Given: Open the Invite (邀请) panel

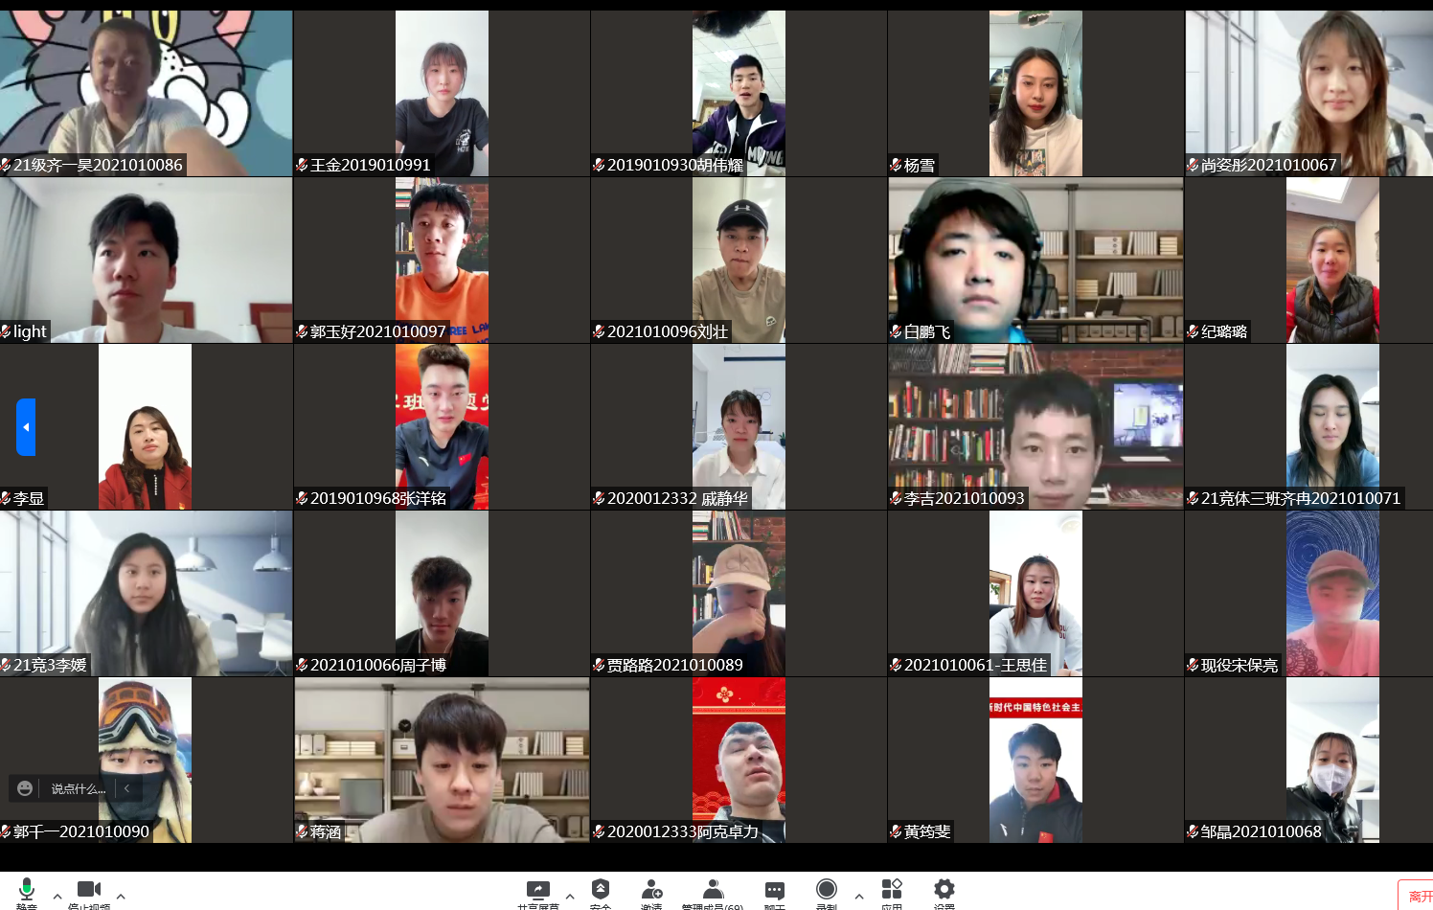Looking at the screenshot, I should (x=651, y=891).
